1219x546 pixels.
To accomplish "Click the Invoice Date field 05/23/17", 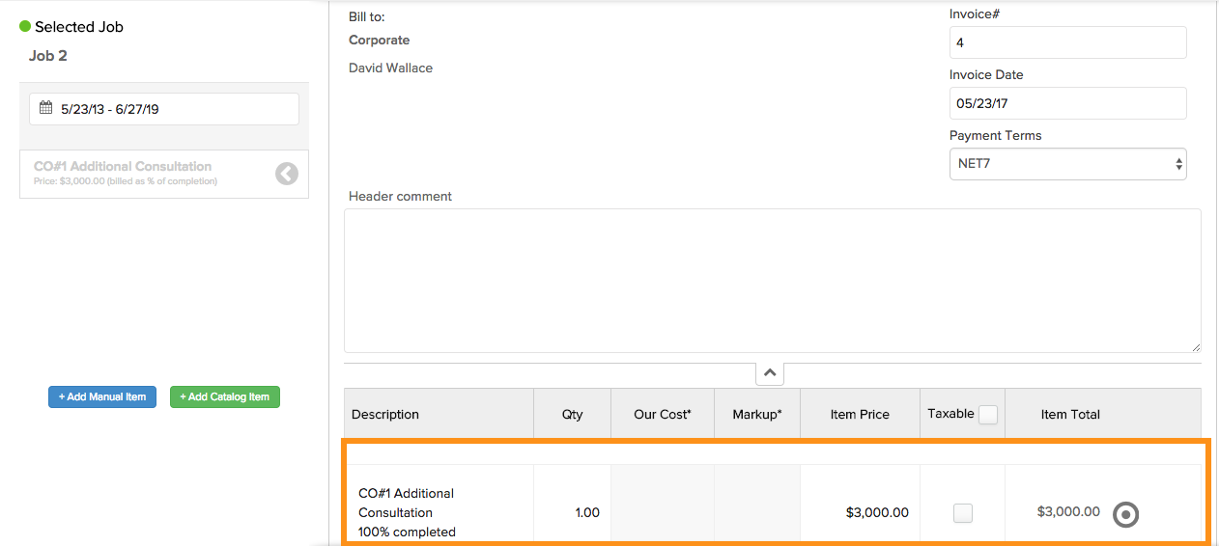I will (1067, 103).
